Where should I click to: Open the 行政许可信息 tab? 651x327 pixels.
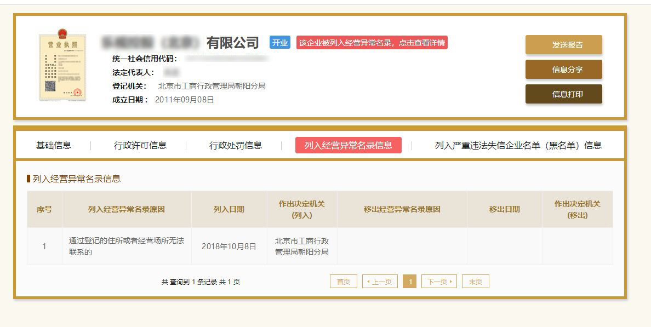point(140,145)
